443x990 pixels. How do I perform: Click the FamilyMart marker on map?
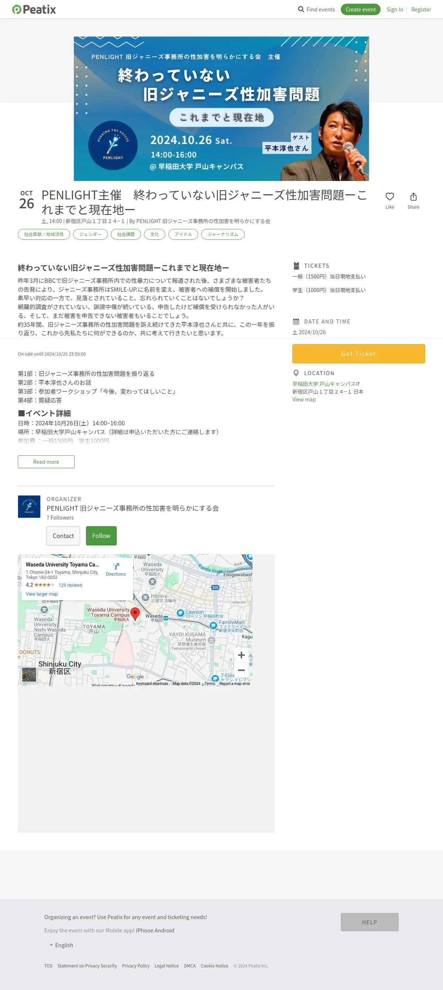coord(213,626)
